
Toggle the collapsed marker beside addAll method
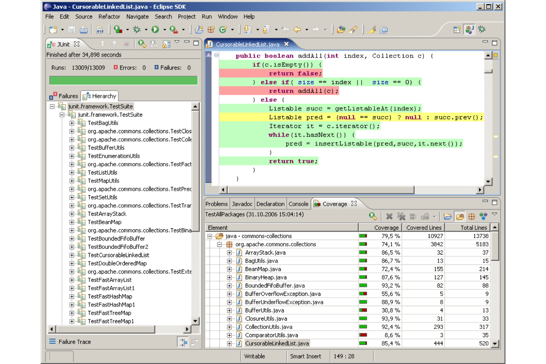pos(216,56)
